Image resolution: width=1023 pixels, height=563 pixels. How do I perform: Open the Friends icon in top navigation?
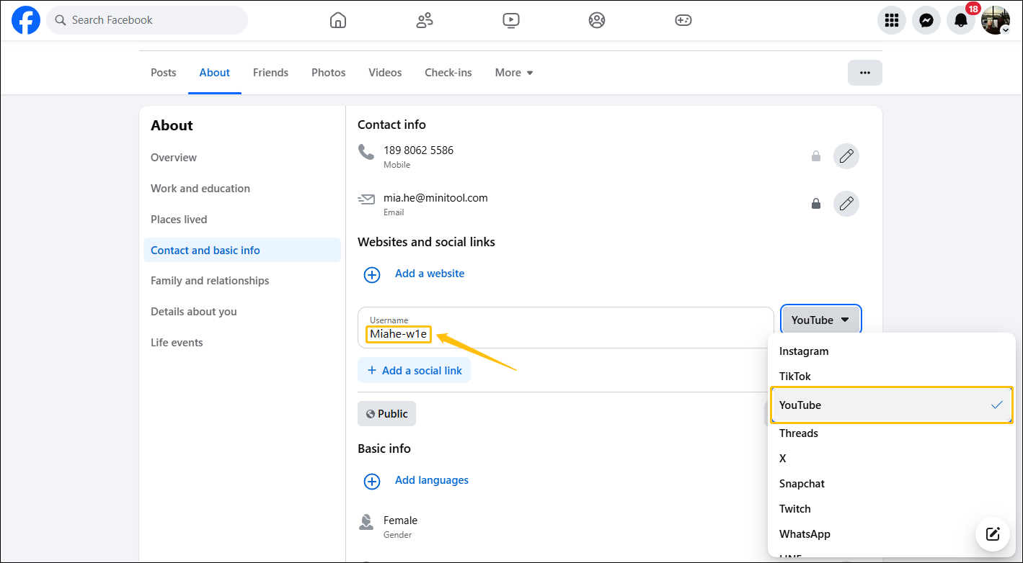point(425,20)
